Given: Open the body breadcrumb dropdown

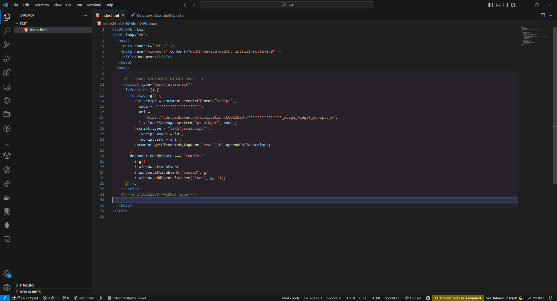Looking at the screenshot, I should pos(150,23).
